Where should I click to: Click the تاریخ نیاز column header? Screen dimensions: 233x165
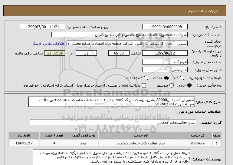[24, 135]
